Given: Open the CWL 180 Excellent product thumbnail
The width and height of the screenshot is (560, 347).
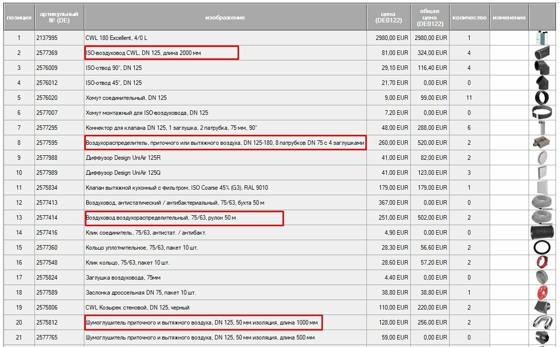Looking at the screenshot, I should (x=542, y=37).
